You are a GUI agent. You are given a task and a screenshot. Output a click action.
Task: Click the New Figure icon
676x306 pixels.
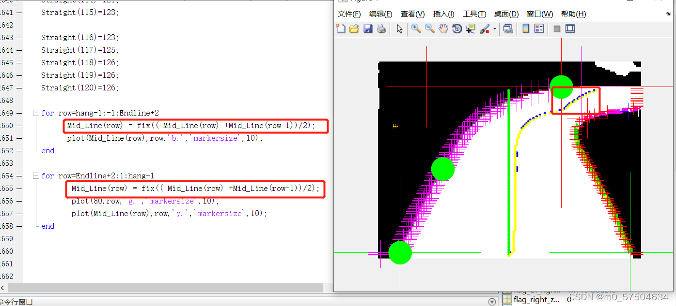(x=341, y=29)
